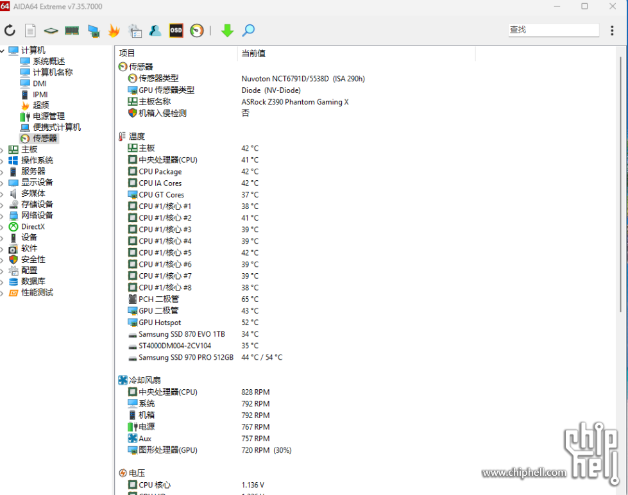Viewport: 628px width, 495px height.
Task: Click the memory module icon in toolbar
Action: click(72, 30)
